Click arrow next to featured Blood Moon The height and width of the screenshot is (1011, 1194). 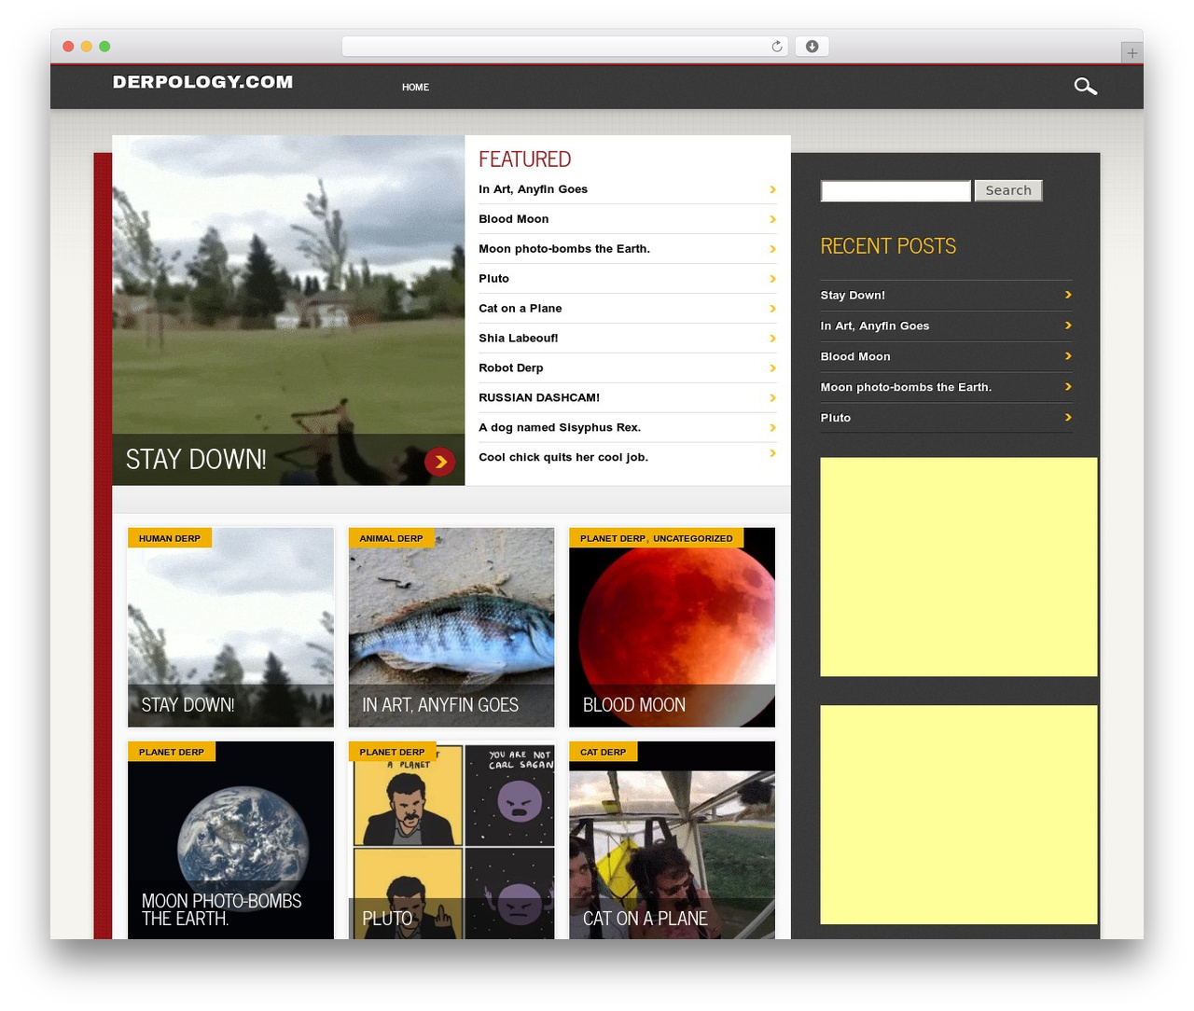tap(772, 219)
